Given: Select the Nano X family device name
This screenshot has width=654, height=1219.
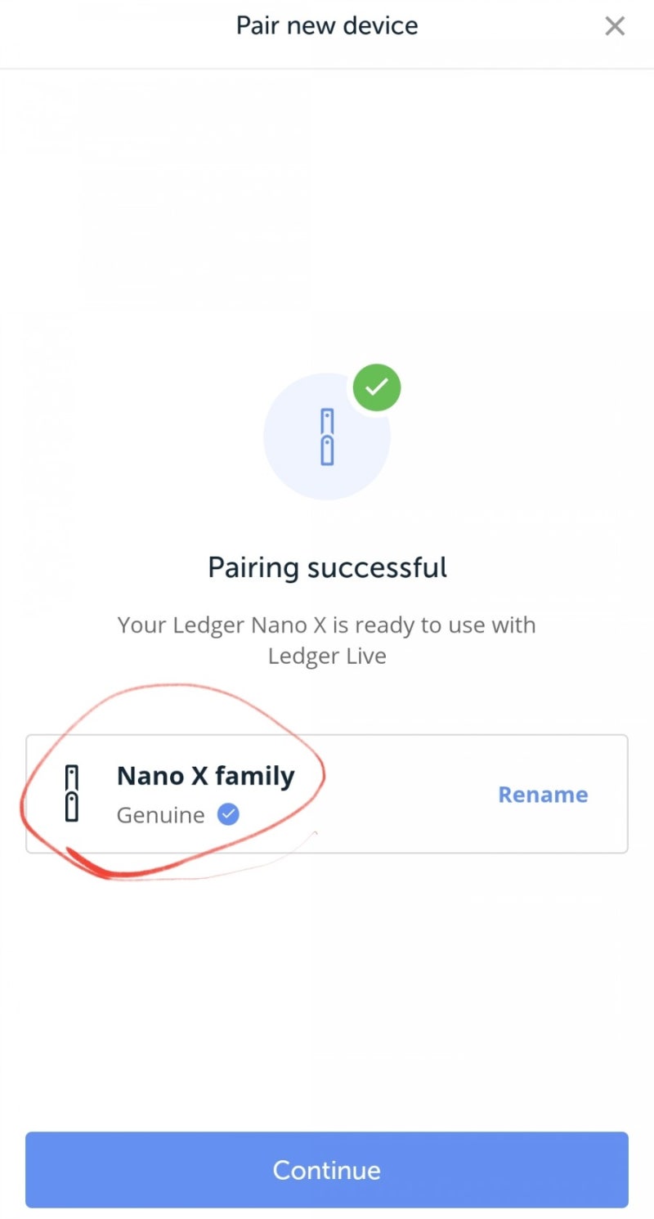Looking at the screenshot, I should [205, 775].
